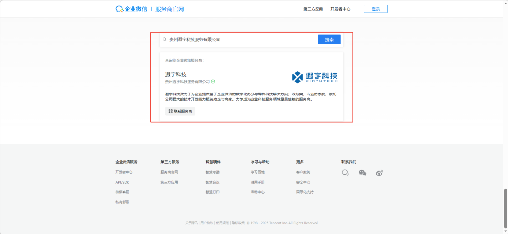Click the 企业微信服务 footer heading

tap(127, 162)
